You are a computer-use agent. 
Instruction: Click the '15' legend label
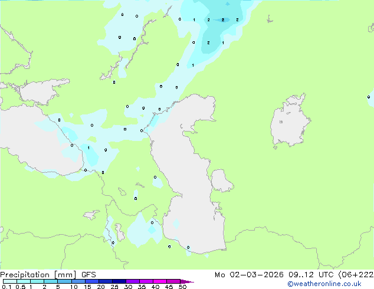pos(87,287)
